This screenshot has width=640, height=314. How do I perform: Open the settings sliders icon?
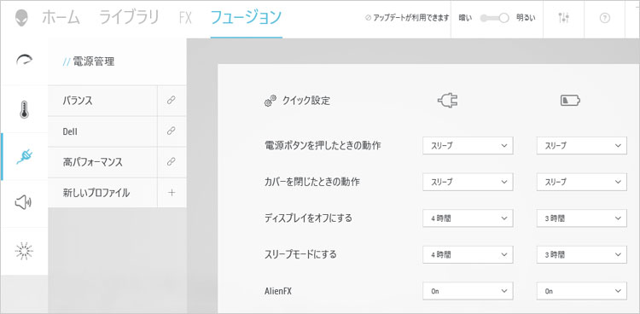click(564, 18)
